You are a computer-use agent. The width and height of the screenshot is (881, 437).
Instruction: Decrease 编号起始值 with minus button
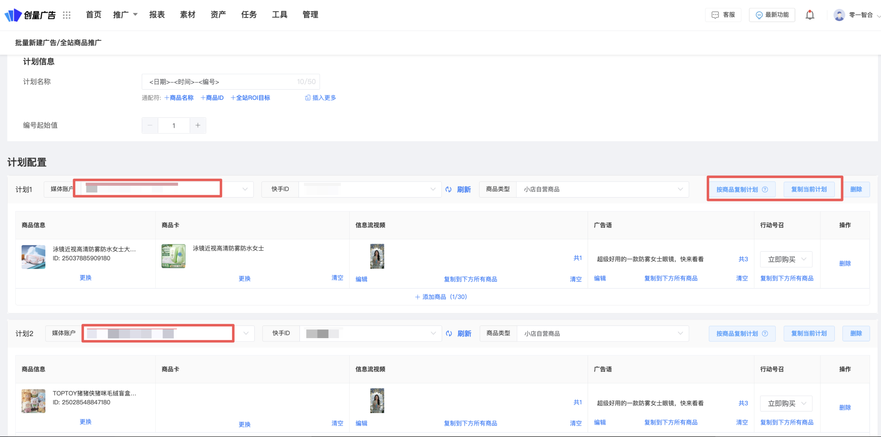point(150,126)
